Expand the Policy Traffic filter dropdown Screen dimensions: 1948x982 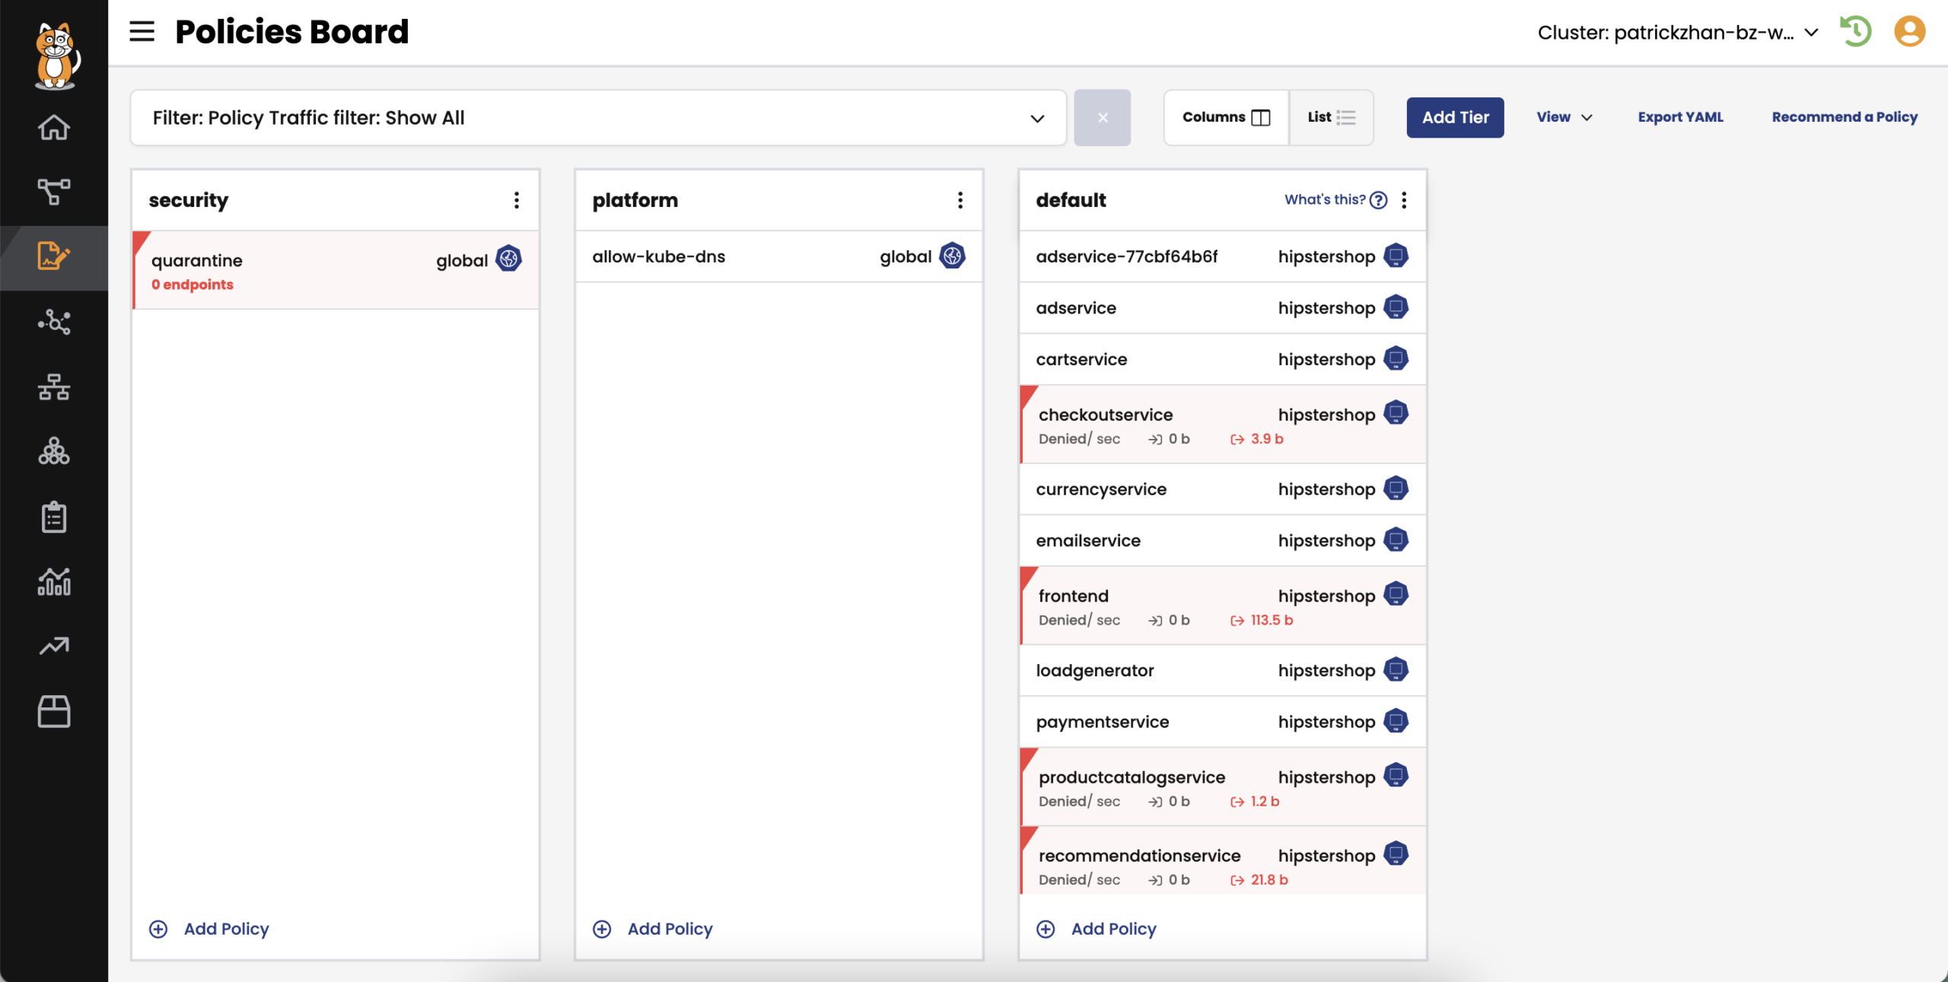click(x=1036, y=118)
